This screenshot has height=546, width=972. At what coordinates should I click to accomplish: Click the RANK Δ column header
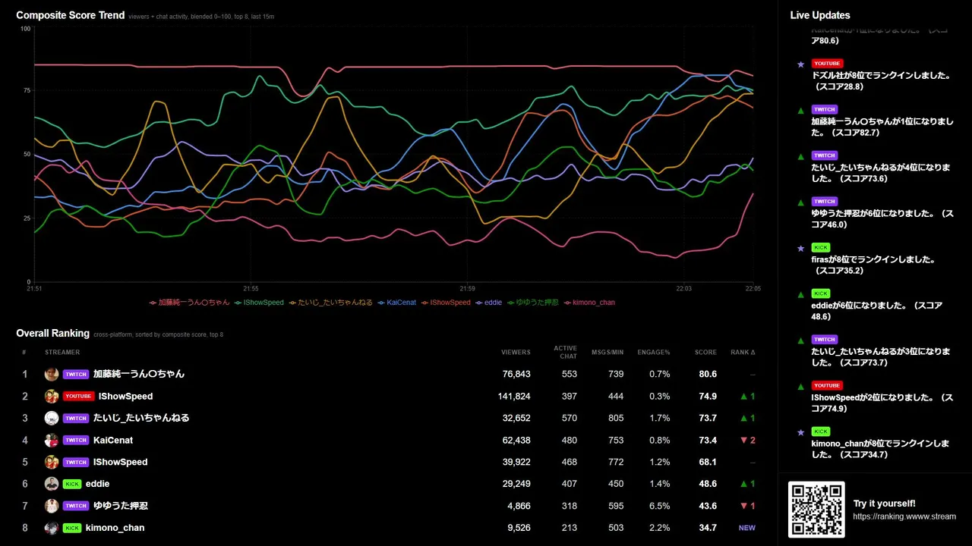point(743,353)
